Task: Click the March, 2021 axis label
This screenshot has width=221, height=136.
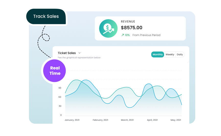Action: pos(127,120)
